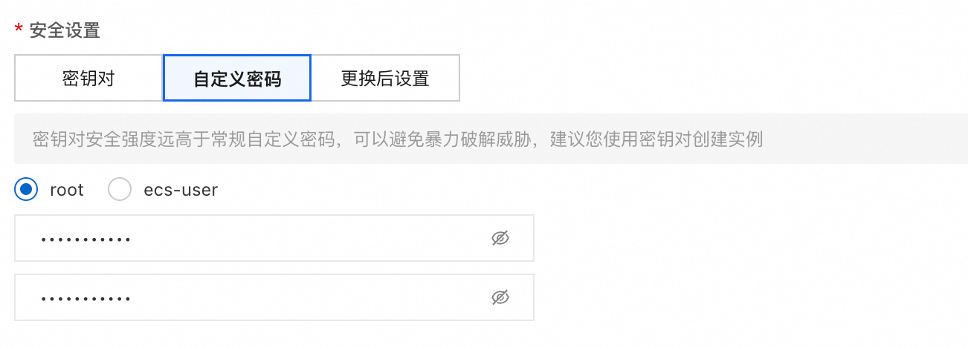The image size is (968, 347).
Task: Click the 安全设置 section label
Action: [x=65, y=30]
